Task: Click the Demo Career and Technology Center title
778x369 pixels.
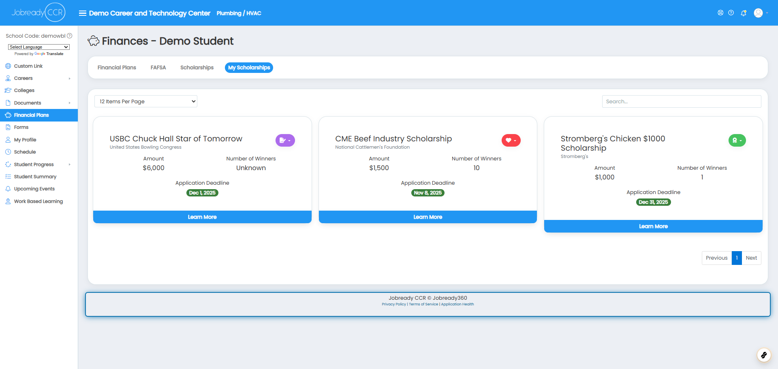Action: [150, 13]
